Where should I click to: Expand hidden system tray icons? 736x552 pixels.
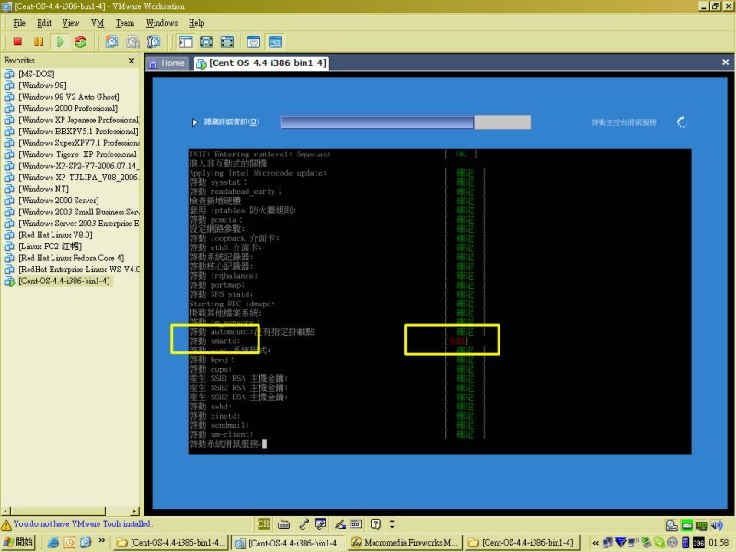[x=595, y=543]
